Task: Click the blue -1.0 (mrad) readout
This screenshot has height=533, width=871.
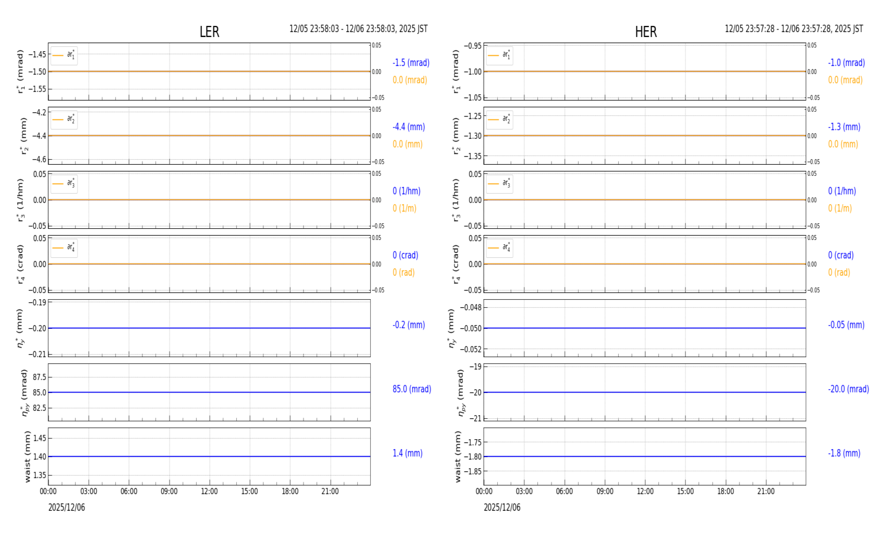Action: [x=846, y=63]
